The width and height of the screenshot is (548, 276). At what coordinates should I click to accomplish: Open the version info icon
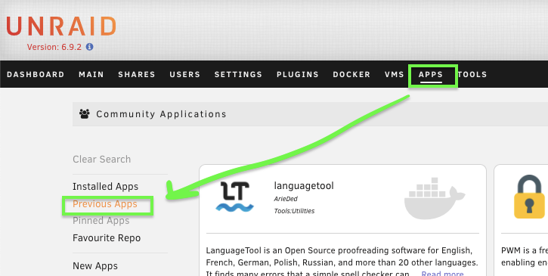[x=90, y=47]
